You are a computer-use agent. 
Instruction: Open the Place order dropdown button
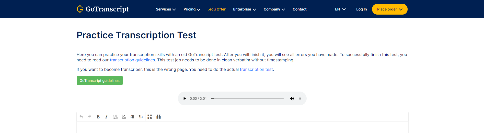(x=390, y=9)
